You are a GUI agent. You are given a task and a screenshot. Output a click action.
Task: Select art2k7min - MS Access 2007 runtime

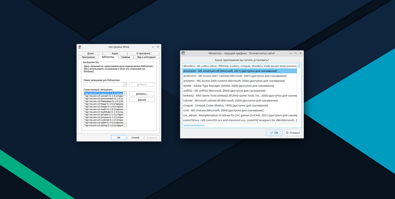tap(240, 76)
